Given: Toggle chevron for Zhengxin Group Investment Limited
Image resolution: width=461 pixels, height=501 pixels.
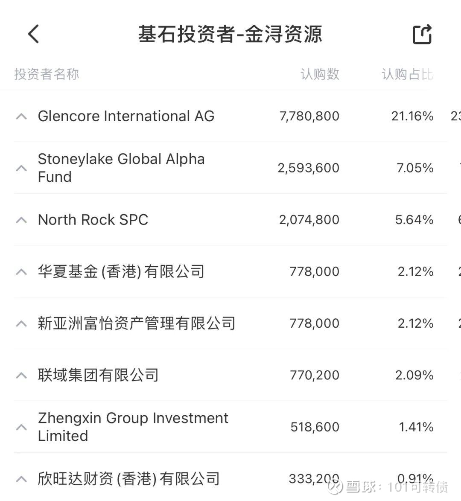Looking at the screenshot, I should tap(21, 427).
